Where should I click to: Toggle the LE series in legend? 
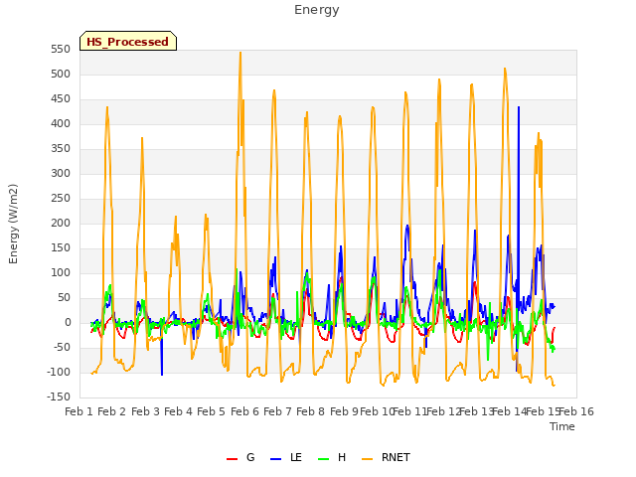coord(286,457)
